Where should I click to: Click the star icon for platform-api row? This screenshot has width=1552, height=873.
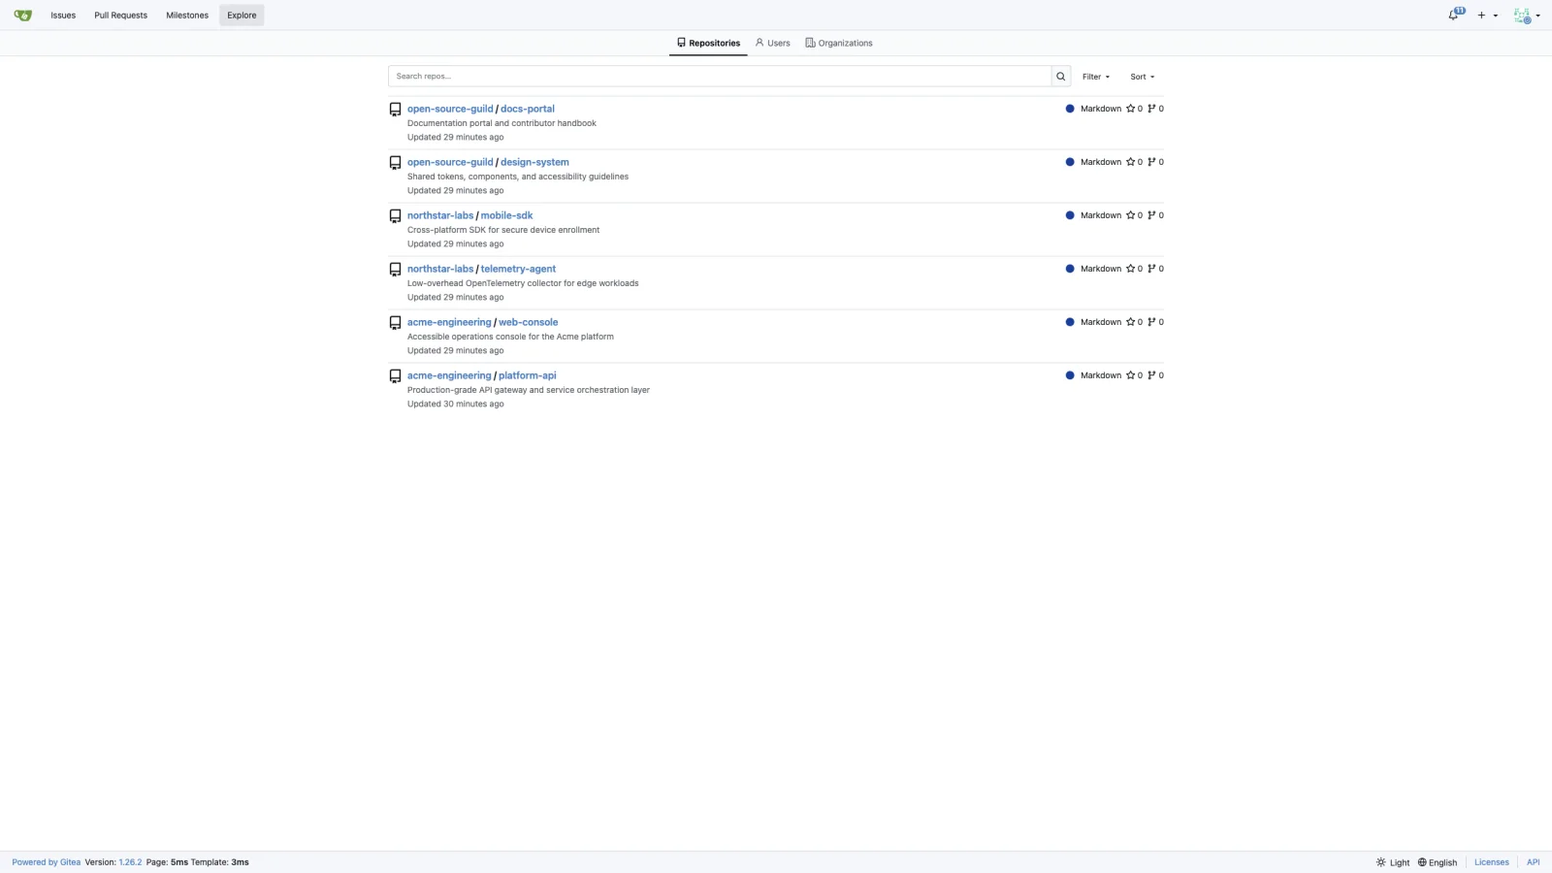(1130, 375)
